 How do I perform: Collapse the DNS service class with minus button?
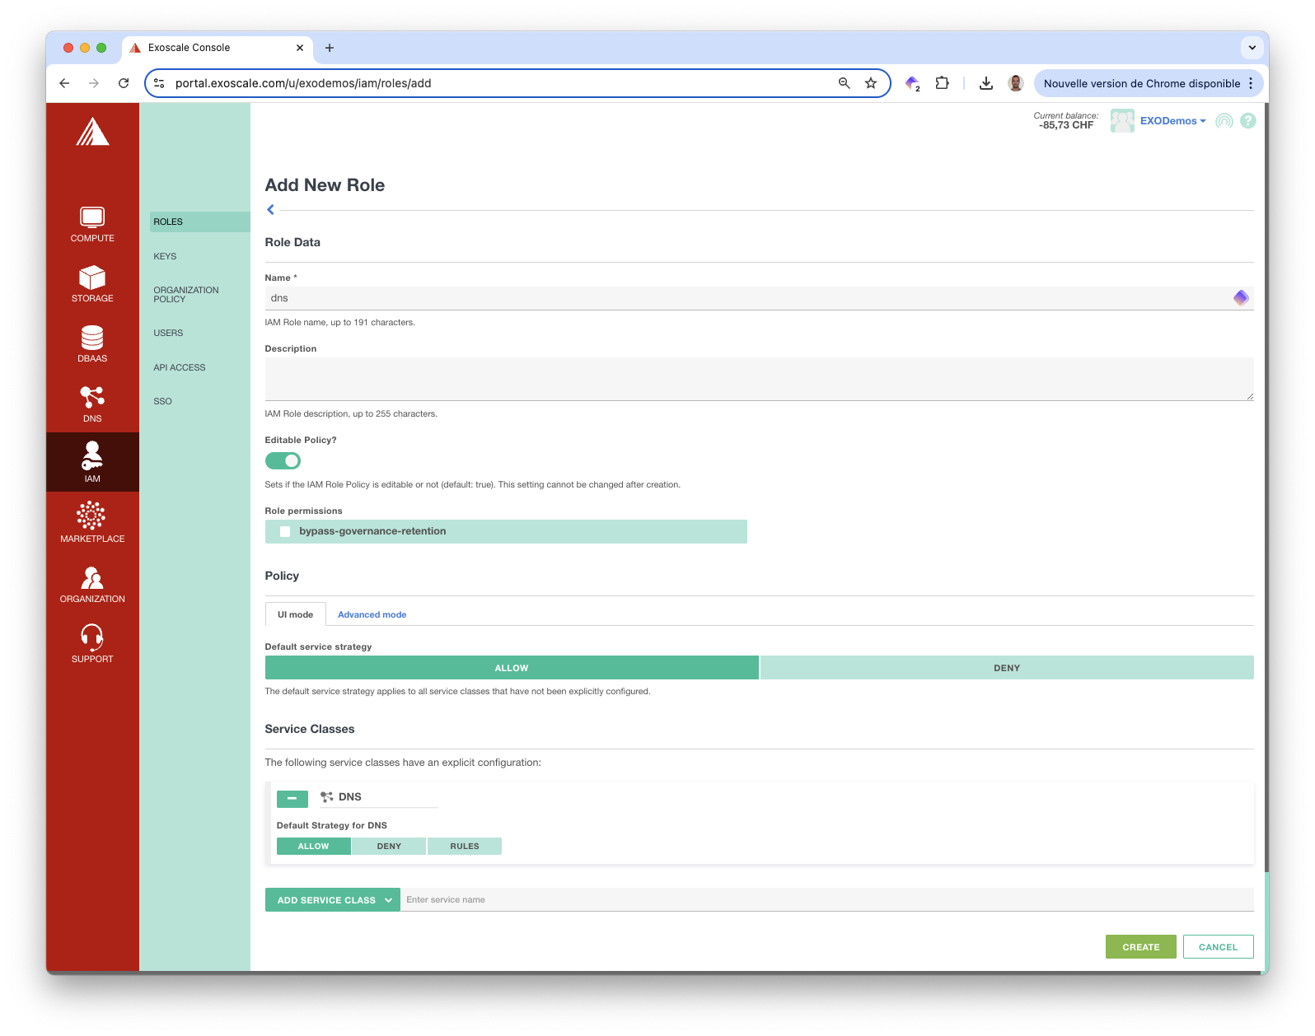click(292, 798)
